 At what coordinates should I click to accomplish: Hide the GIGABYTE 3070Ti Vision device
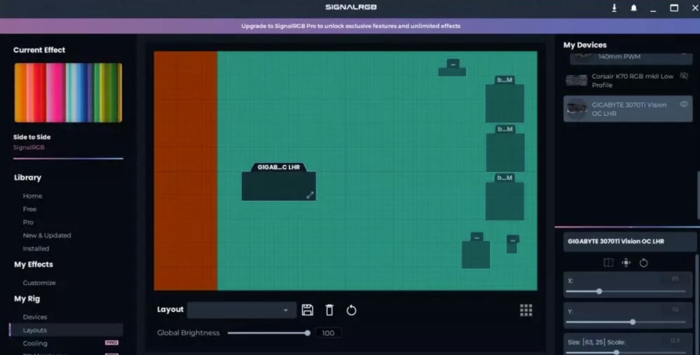pyautogui.click(x=684, y=104)
